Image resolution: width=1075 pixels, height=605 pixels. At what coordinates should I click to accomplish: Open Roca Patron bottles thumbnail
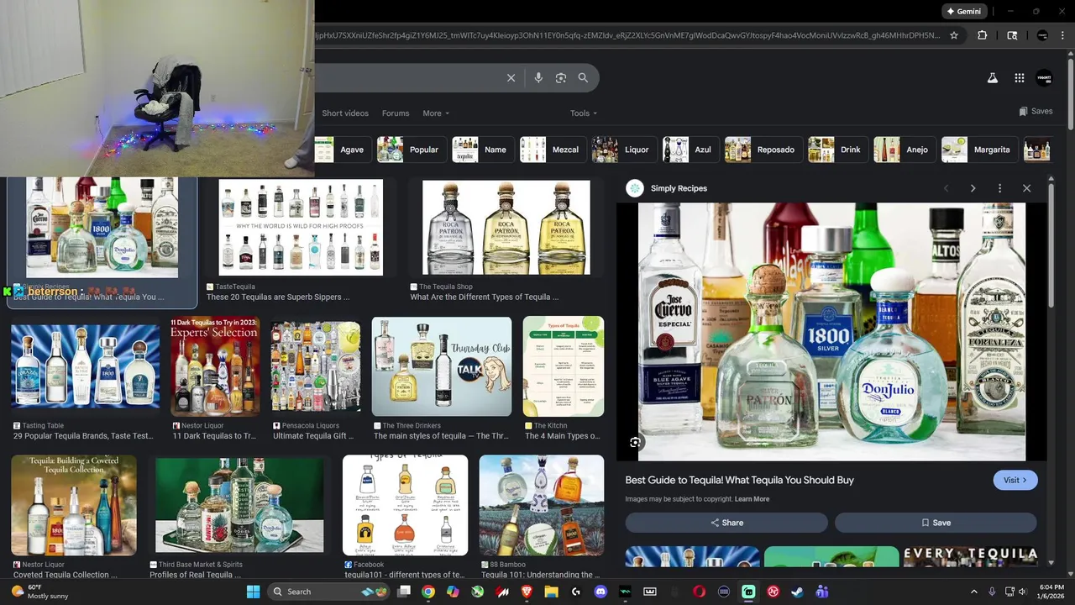(x=506, y=227)
